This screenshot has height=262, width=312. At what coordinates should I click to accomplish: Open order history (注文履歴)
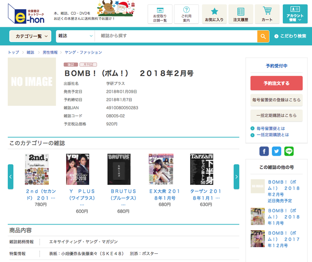[241, 14]
